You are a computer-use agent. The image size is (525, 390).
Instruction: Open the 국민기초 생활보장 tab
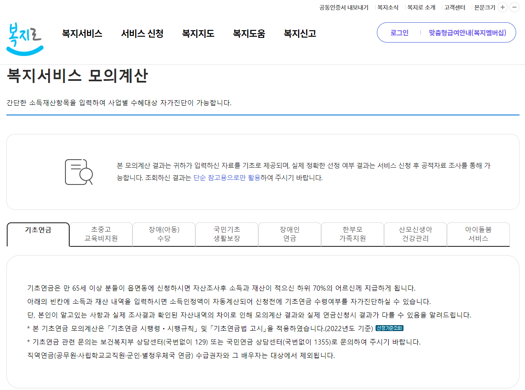227,235
